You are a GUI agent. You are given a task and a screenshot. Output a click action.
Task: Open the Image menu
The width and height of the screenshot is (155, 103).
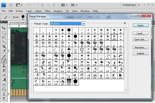click(19, 11)
